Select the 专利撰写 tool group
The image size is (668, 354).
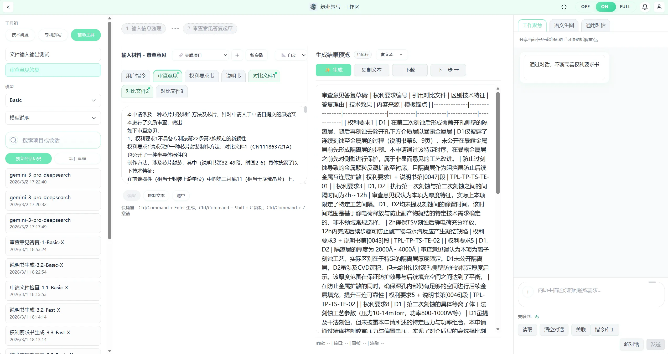click(53, 35)
